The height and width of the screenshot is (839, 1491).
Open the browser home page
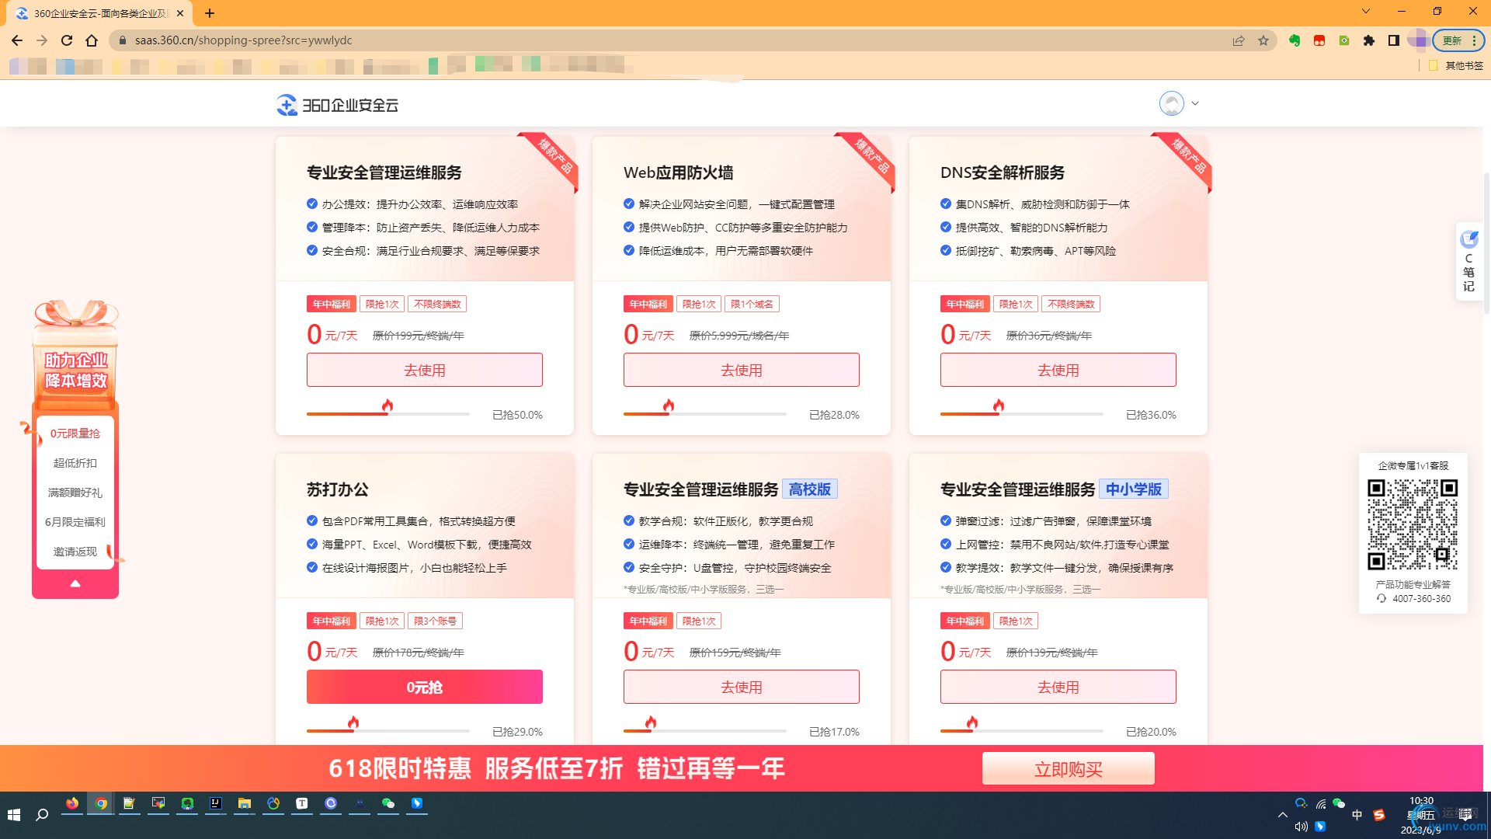tap(92, 40)
